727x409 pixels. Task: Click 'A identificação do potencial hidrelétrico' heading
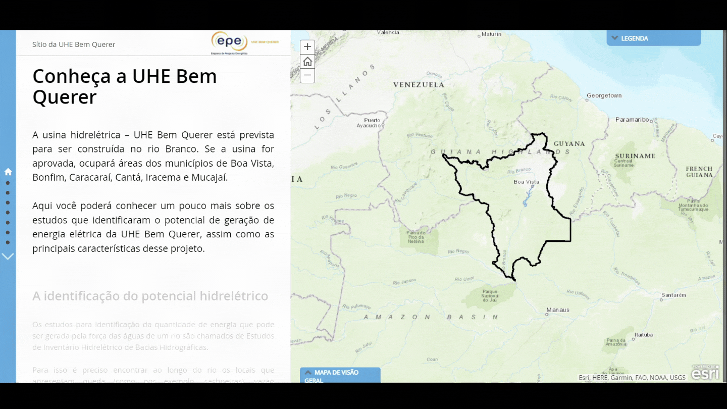pyautogui.click(x=150, y=296)
